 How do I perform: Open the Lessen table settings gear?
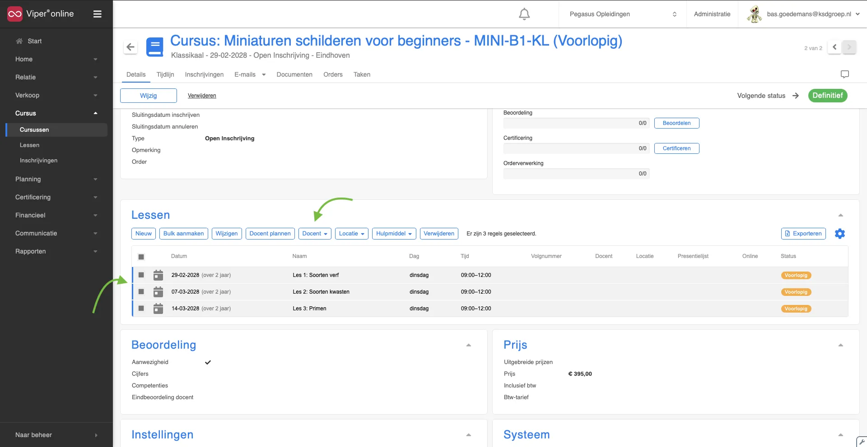tap(839, 234)
